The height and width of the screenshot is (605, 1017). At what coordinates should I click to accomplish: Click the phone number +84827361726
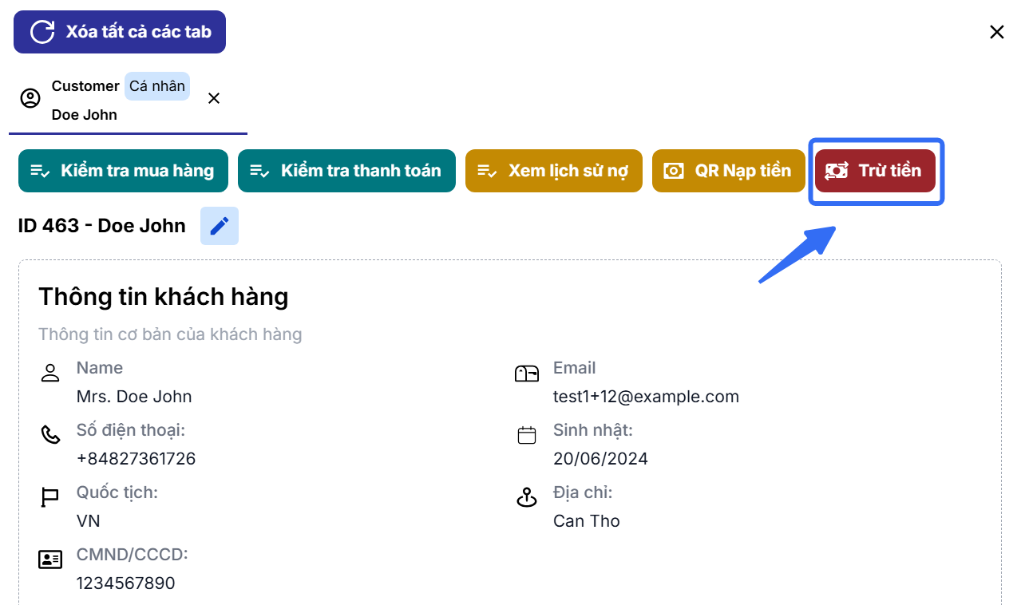pyautogui.click(x=137, y=459)
